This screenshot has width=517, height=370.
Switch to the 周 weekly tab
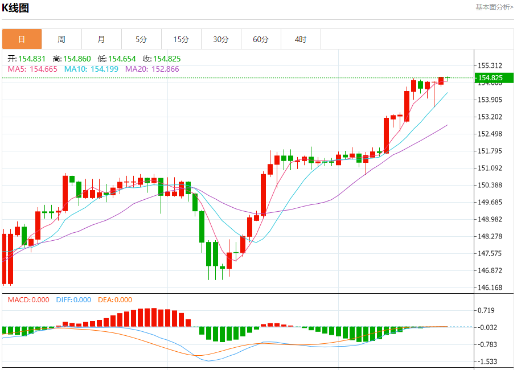pyautogui.click(x=61, y=39)
